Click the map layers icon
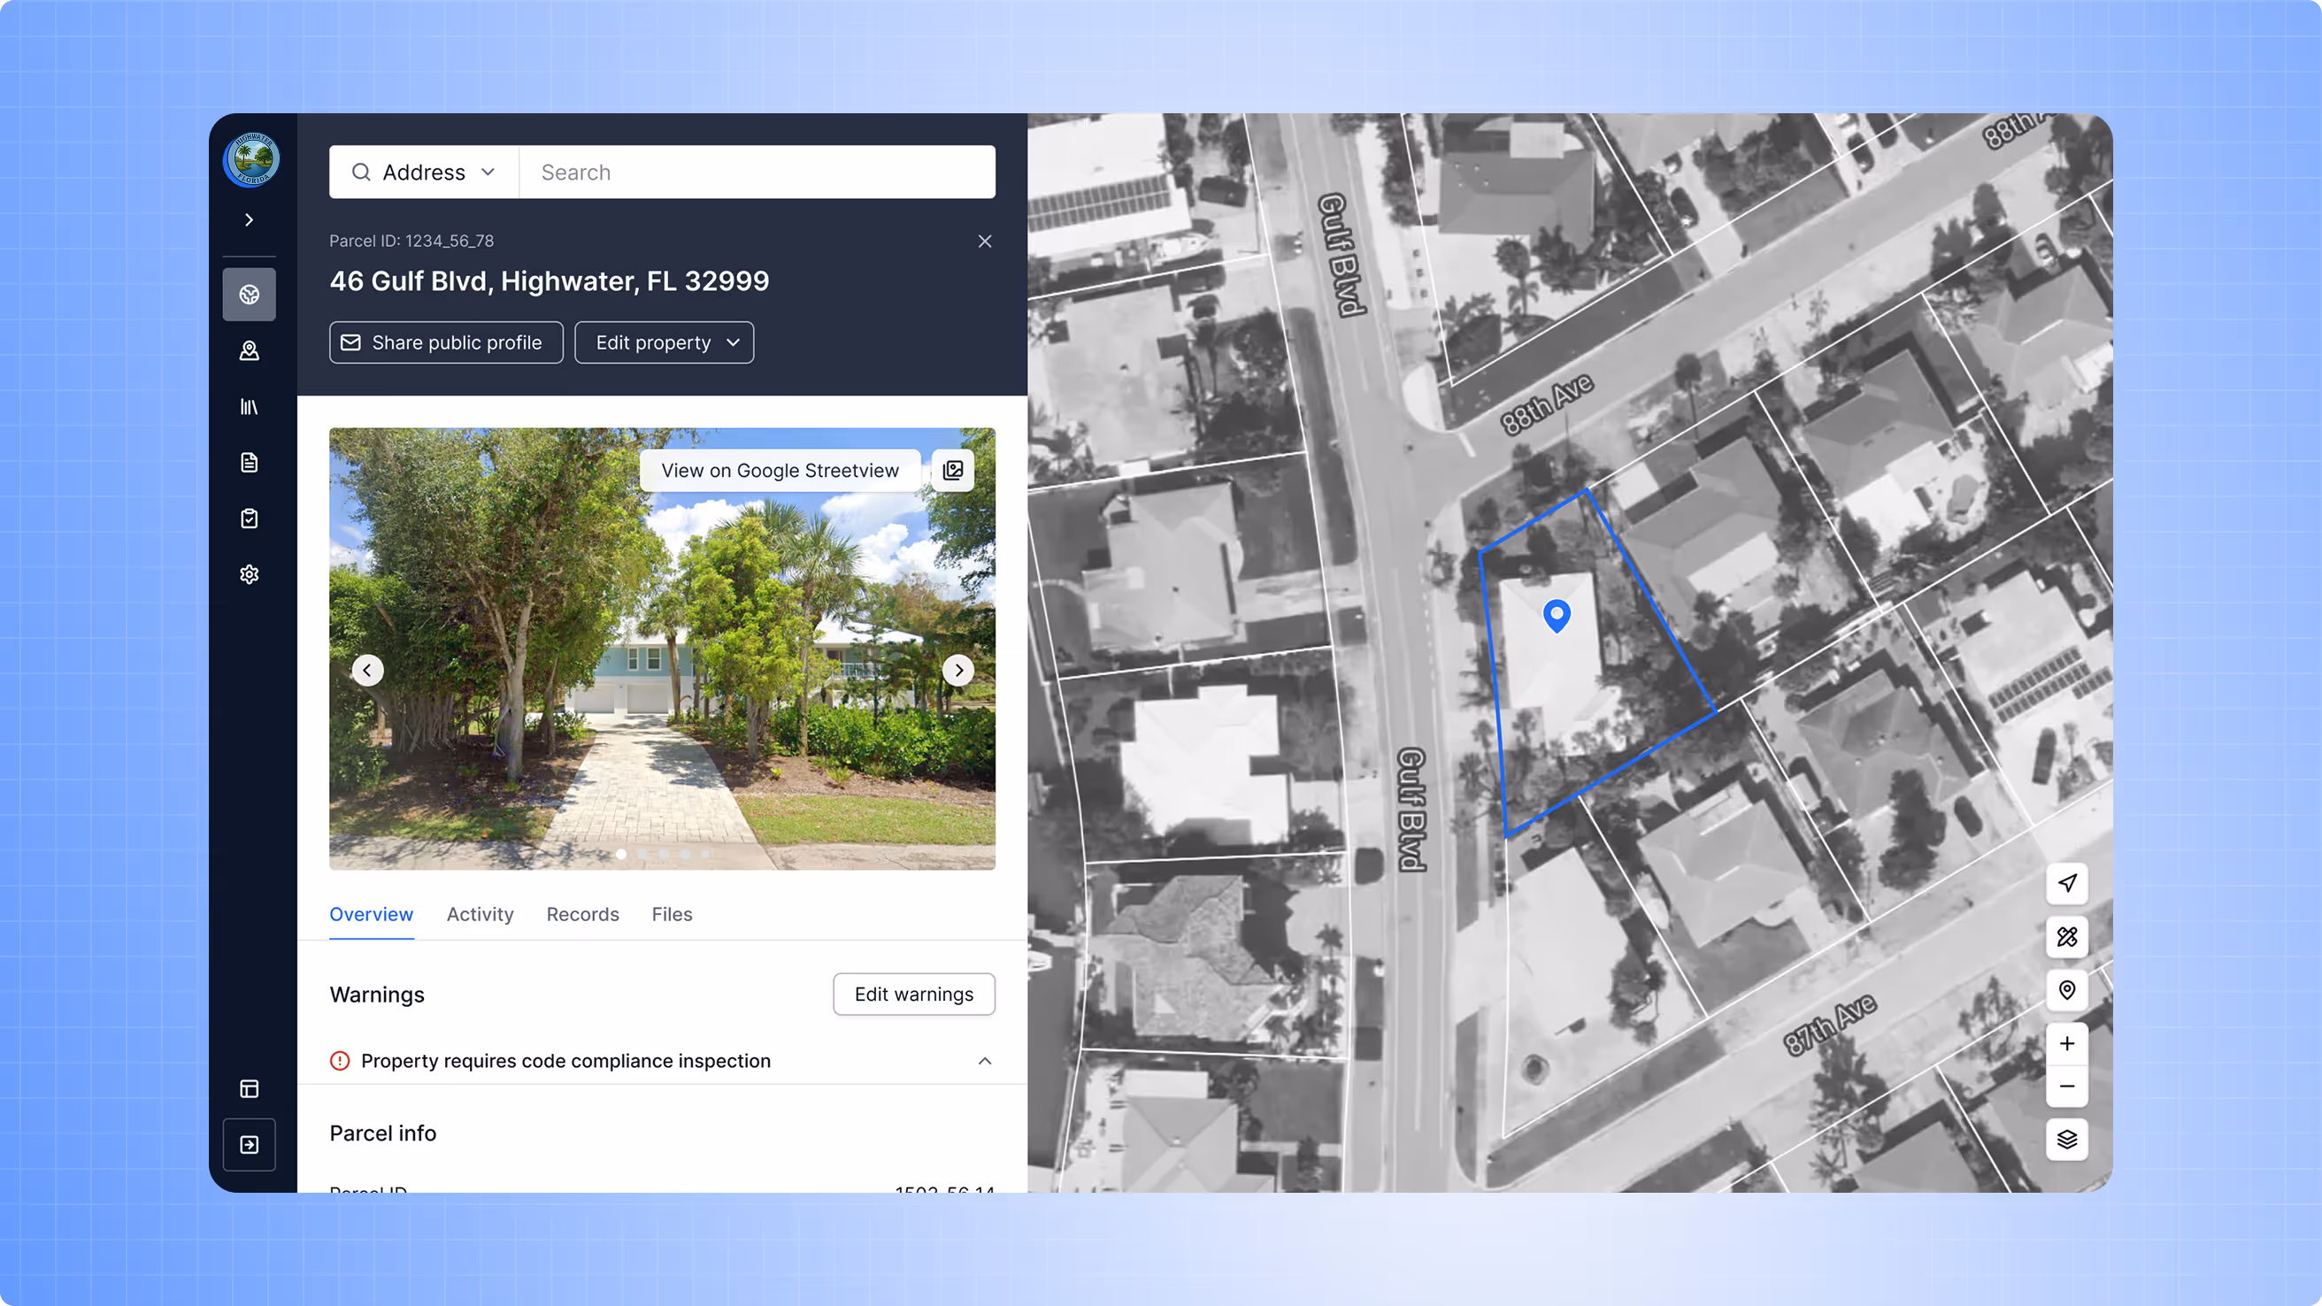The width and height of the screenshot is (2322, 1306). click(x=2066, y=1140)
